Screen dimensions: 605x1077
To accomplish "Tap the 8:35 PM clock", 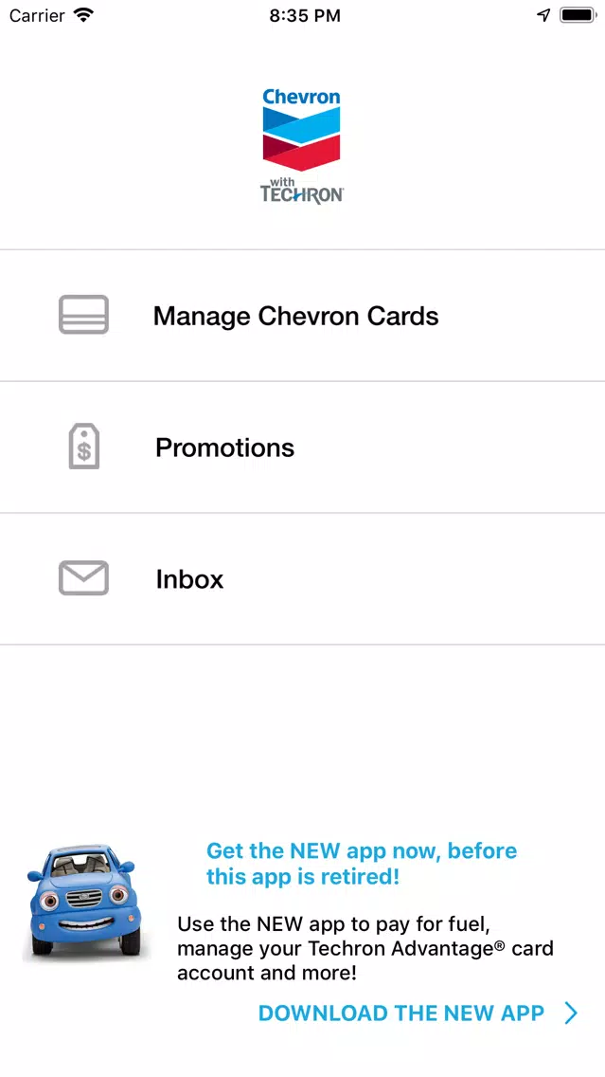I will tap(305, 16).
